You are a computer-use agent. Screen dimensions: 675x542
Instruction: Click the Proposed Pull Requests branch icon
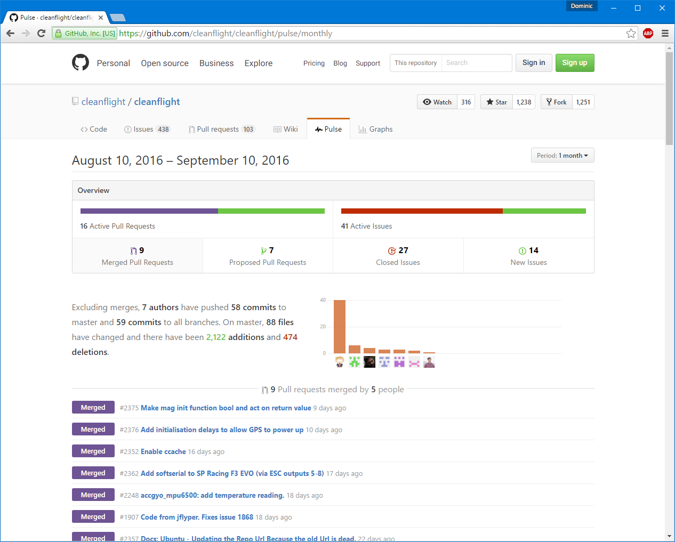263,250
